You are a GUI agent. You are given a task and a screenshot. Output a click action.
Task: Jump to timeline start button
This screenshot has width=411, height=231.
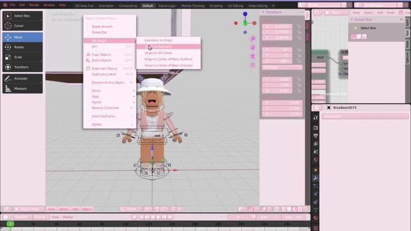pyautogui.click(x=141, y=217)
